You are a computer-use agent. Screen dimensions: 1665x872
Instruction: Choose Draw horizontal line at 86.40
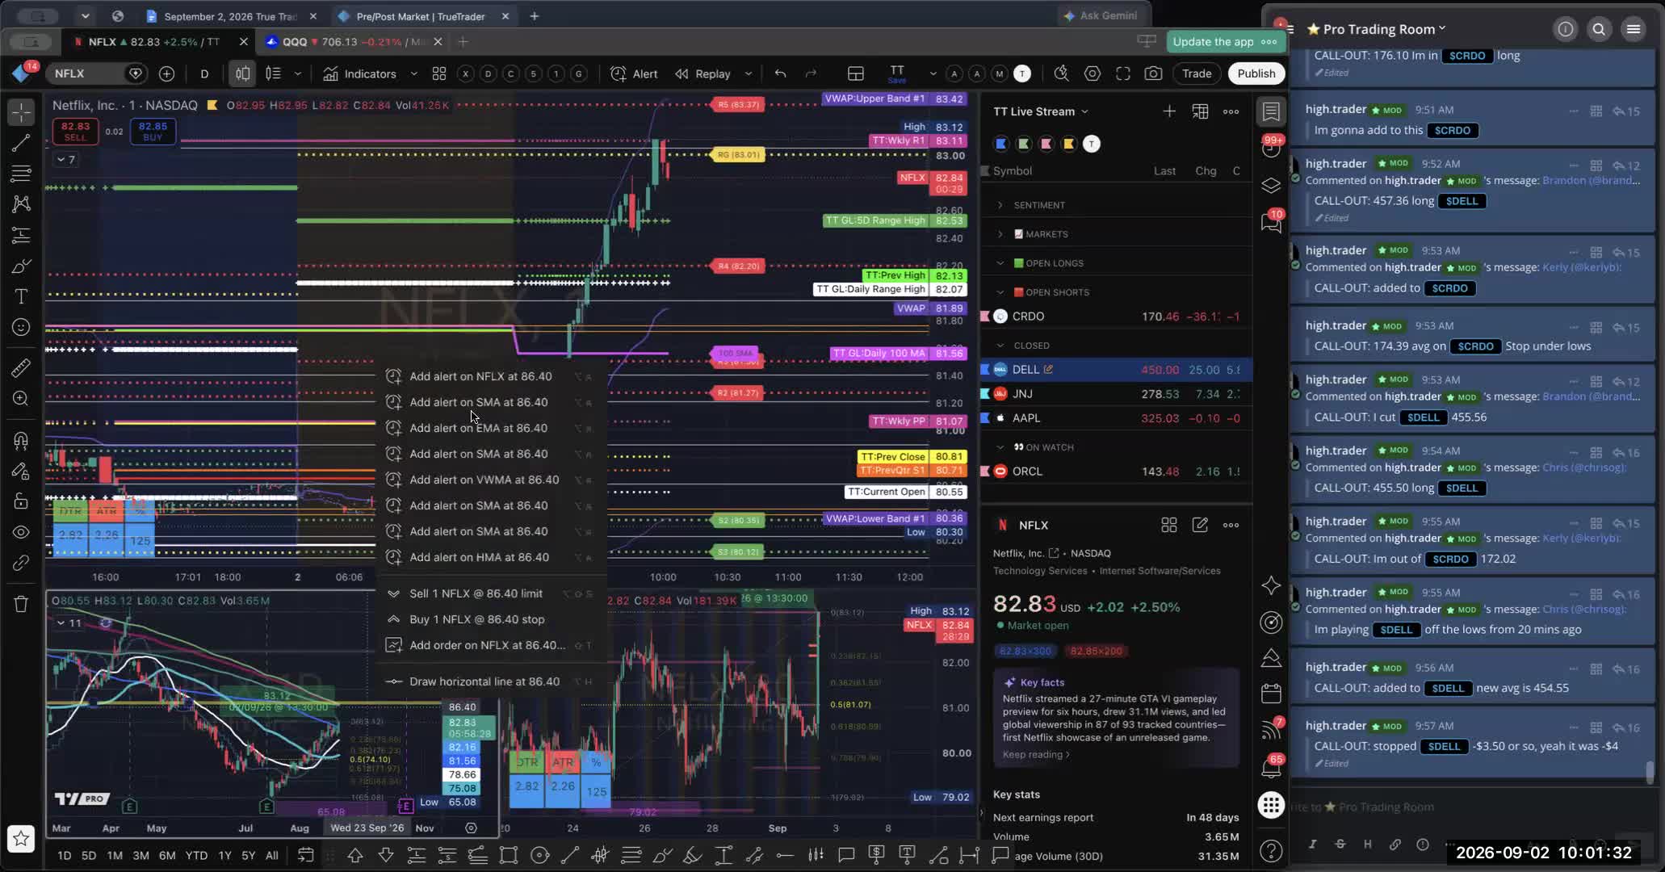[491, 681]
